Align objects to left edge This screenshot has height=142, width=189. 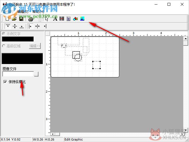click(30, 26)
